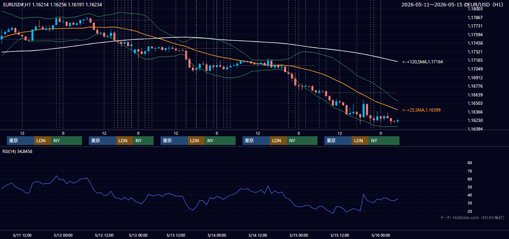Click the first NY session block

(x=67, y=141)
